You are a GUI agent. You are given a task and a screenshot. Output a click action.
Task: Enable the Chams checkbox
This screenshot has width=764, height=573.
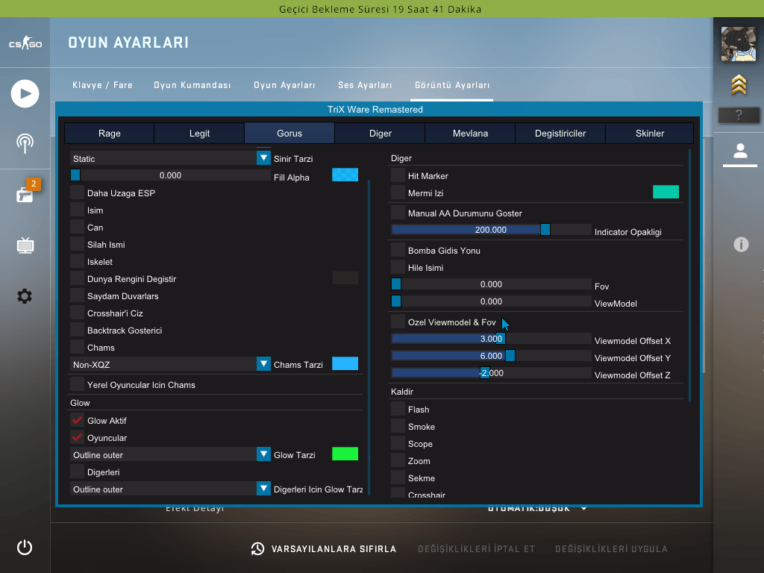tap(77, 347)
